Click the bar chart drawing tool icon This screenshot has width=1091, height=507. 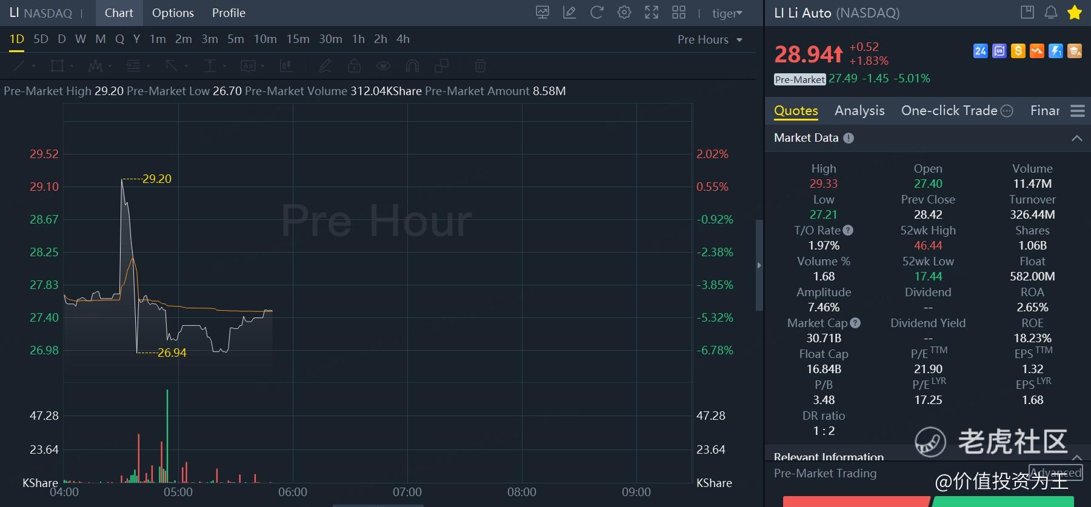click(x=286, y=66)
